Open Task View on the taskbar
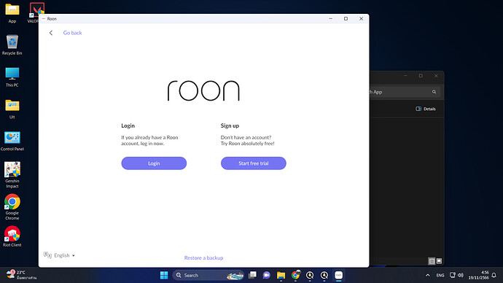Image resolution: width=503 pixels, height=283 pixels. 252,275
